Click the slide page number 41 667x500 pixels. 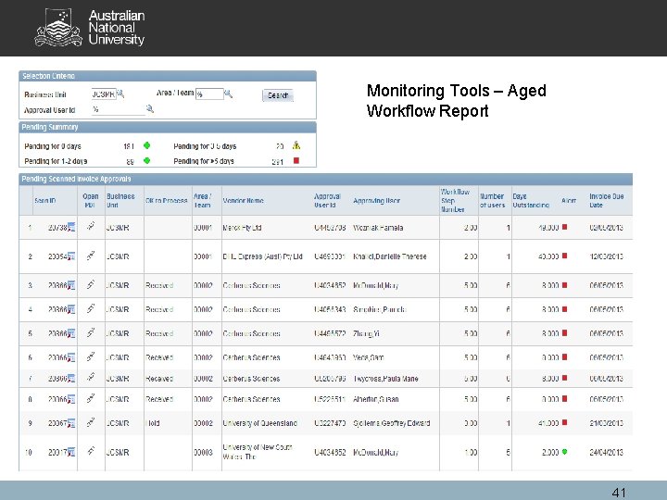tap(619, 493)
